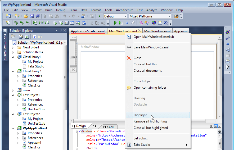Swap Design and XAML panes arrows
The width and height of the screenshot is (234, 150).
(x=94, y=126)
